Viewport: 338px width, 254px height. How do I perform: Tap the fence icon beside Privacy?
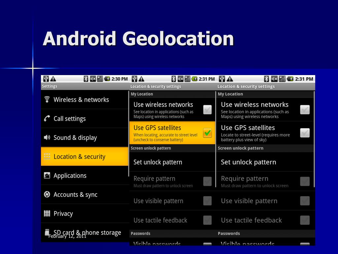point(47,213)
